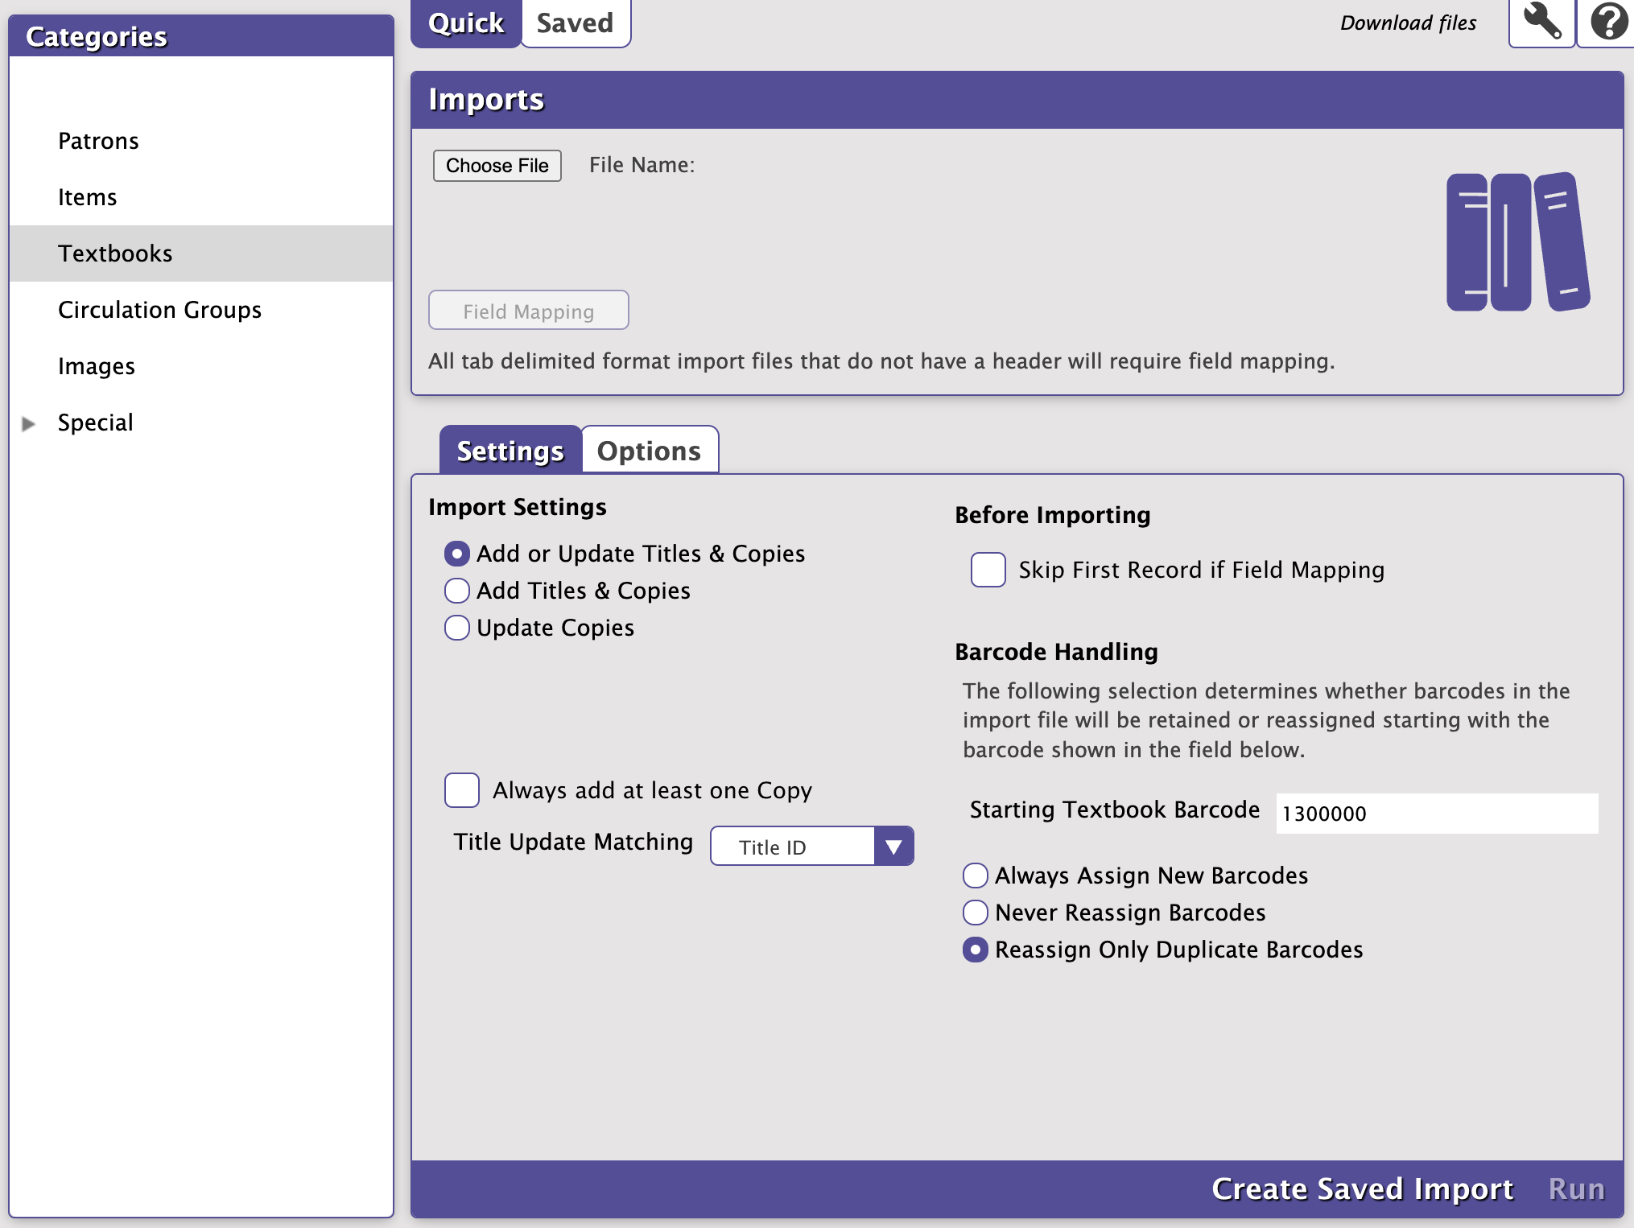Expand the Special category triangle
The width and height of the screenshot is (1634, 1228).
29,423
